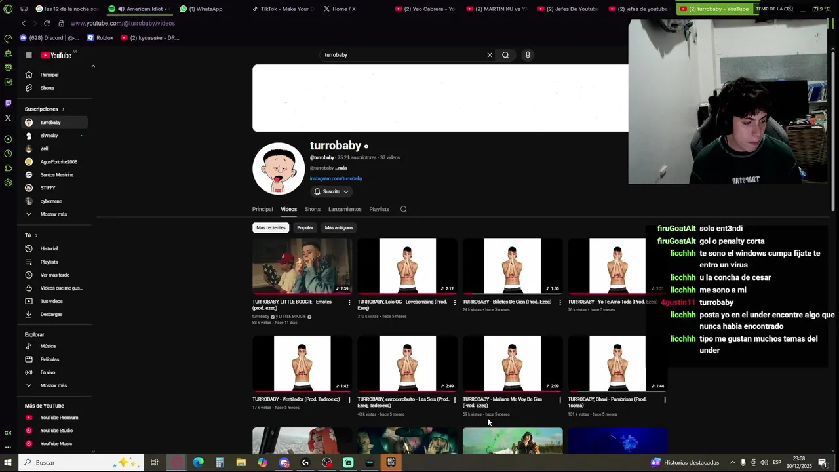This screenshot has width=839, height=472.
Task: Search within channel using magnifier icon
Action: coord(404,209)
